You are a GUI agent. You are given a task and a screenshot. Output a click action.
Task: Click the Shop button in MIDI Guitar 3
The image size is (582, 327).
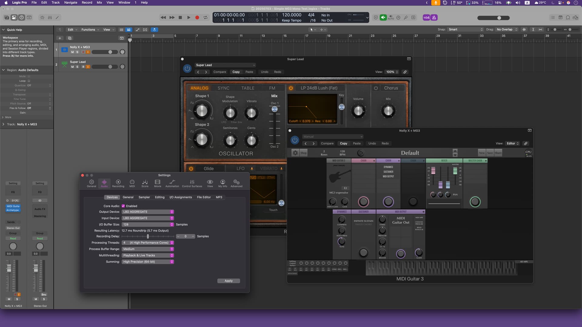click(303, 153)
